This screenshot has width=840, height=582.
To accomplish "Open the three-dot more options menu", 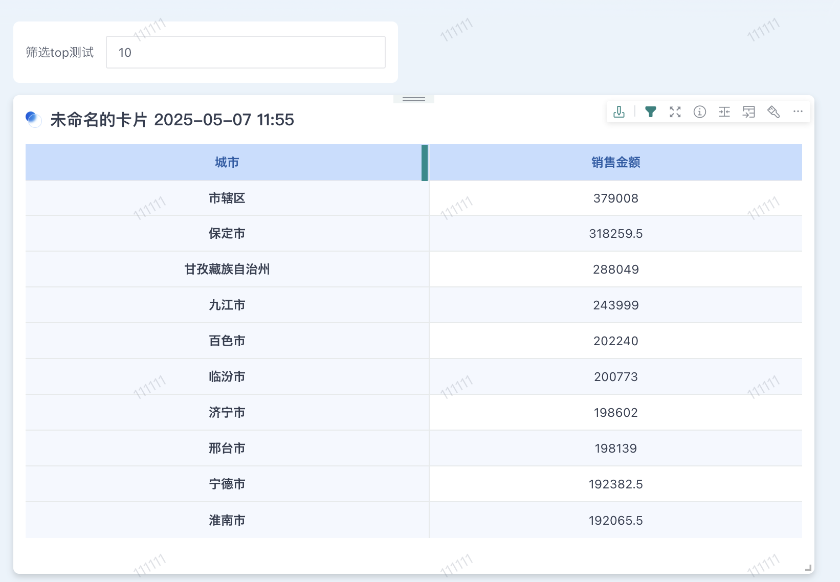I will pos(798,111).
